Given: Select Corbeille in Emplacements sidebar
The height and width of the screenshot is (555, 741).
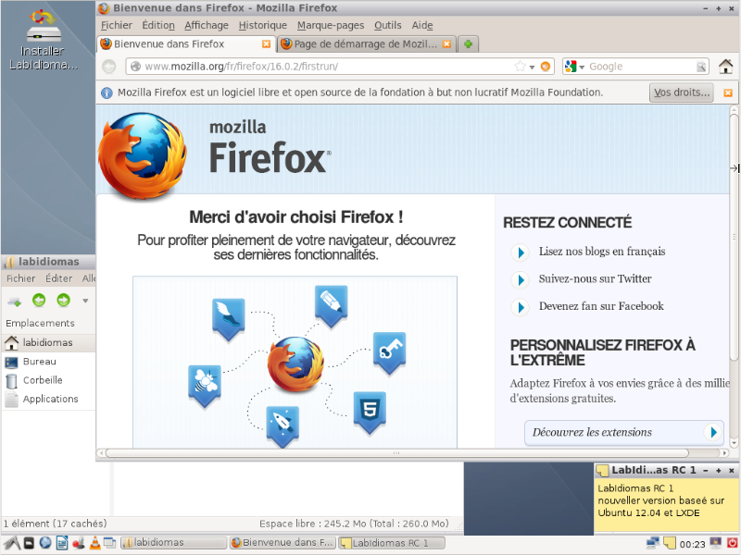Looking at the screenshot, I should tap(43, 380).
